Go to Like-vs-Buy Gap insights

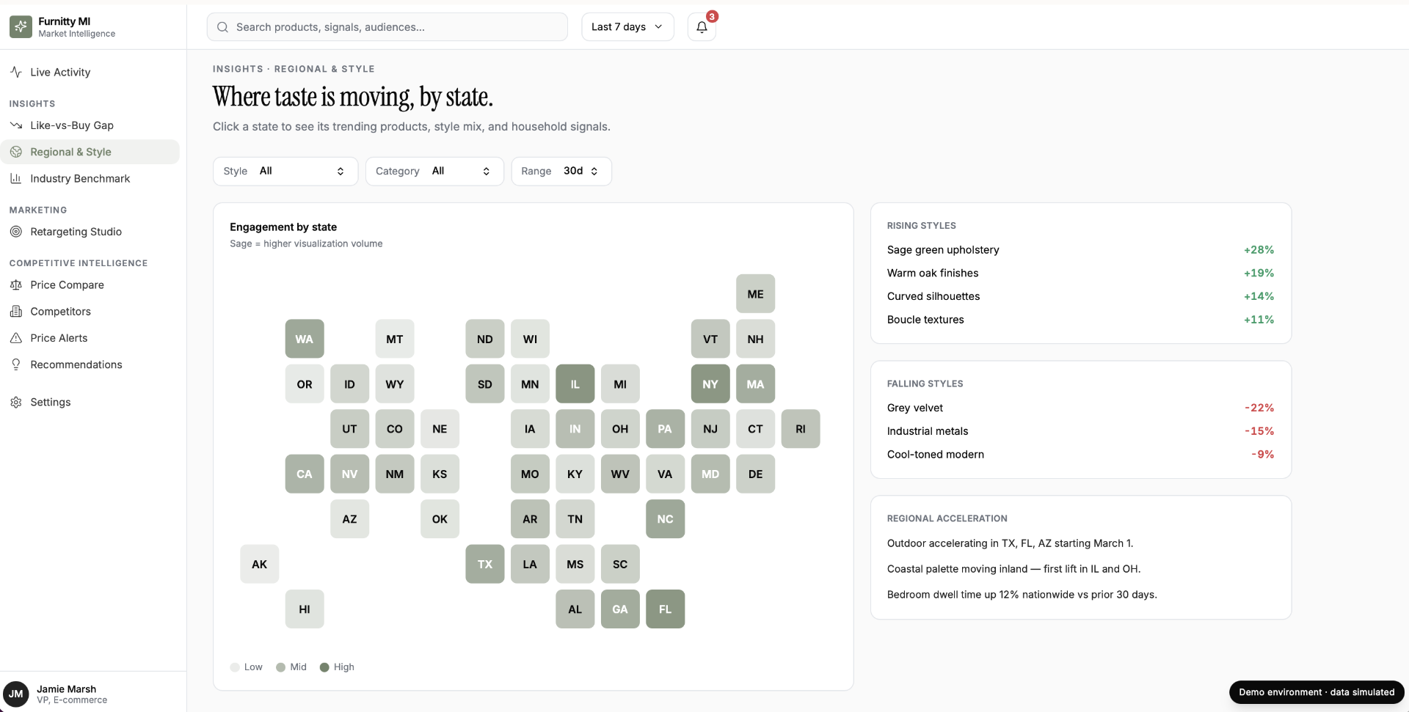90,125
